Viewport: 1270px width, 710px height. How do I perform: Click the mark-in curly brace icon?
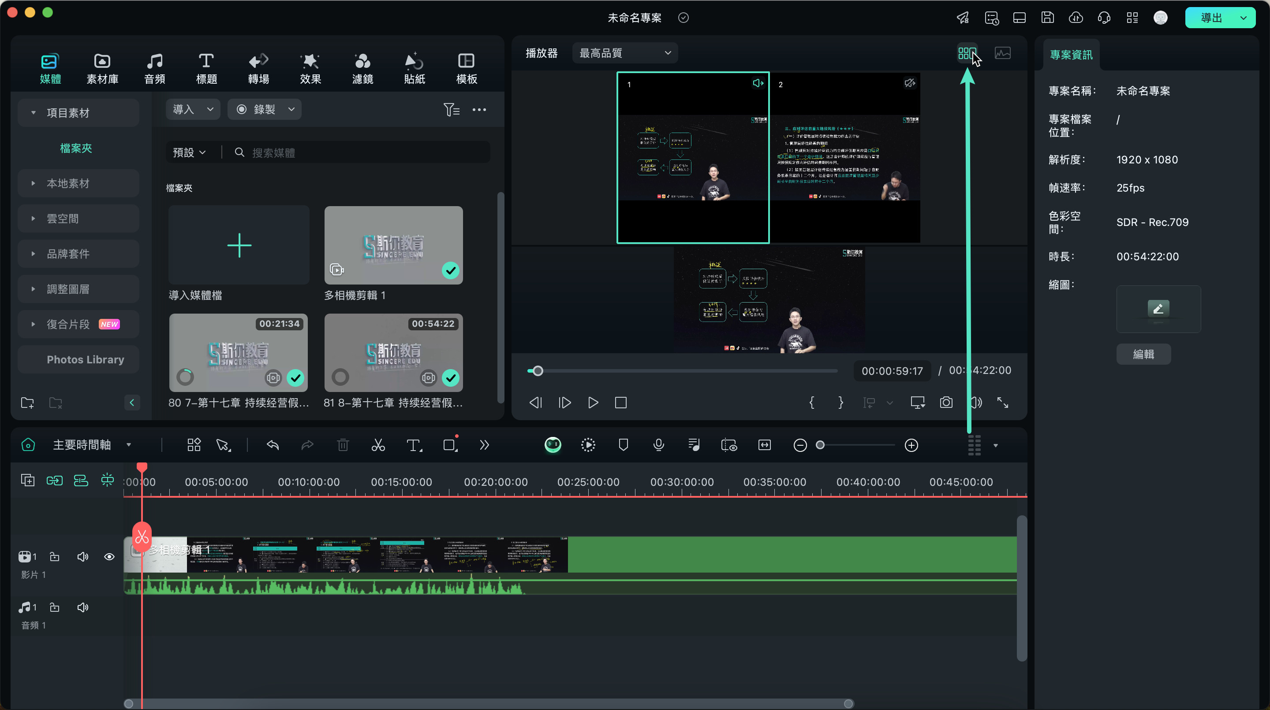coord(811,402)
